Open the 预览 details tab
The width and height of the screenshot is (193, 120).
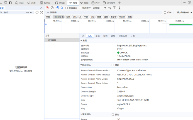point(105,36)
